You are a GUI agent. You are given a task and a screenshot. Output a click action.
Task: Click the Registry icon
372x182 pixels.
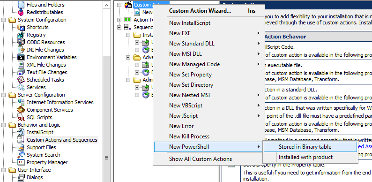[x=21, y=35]
